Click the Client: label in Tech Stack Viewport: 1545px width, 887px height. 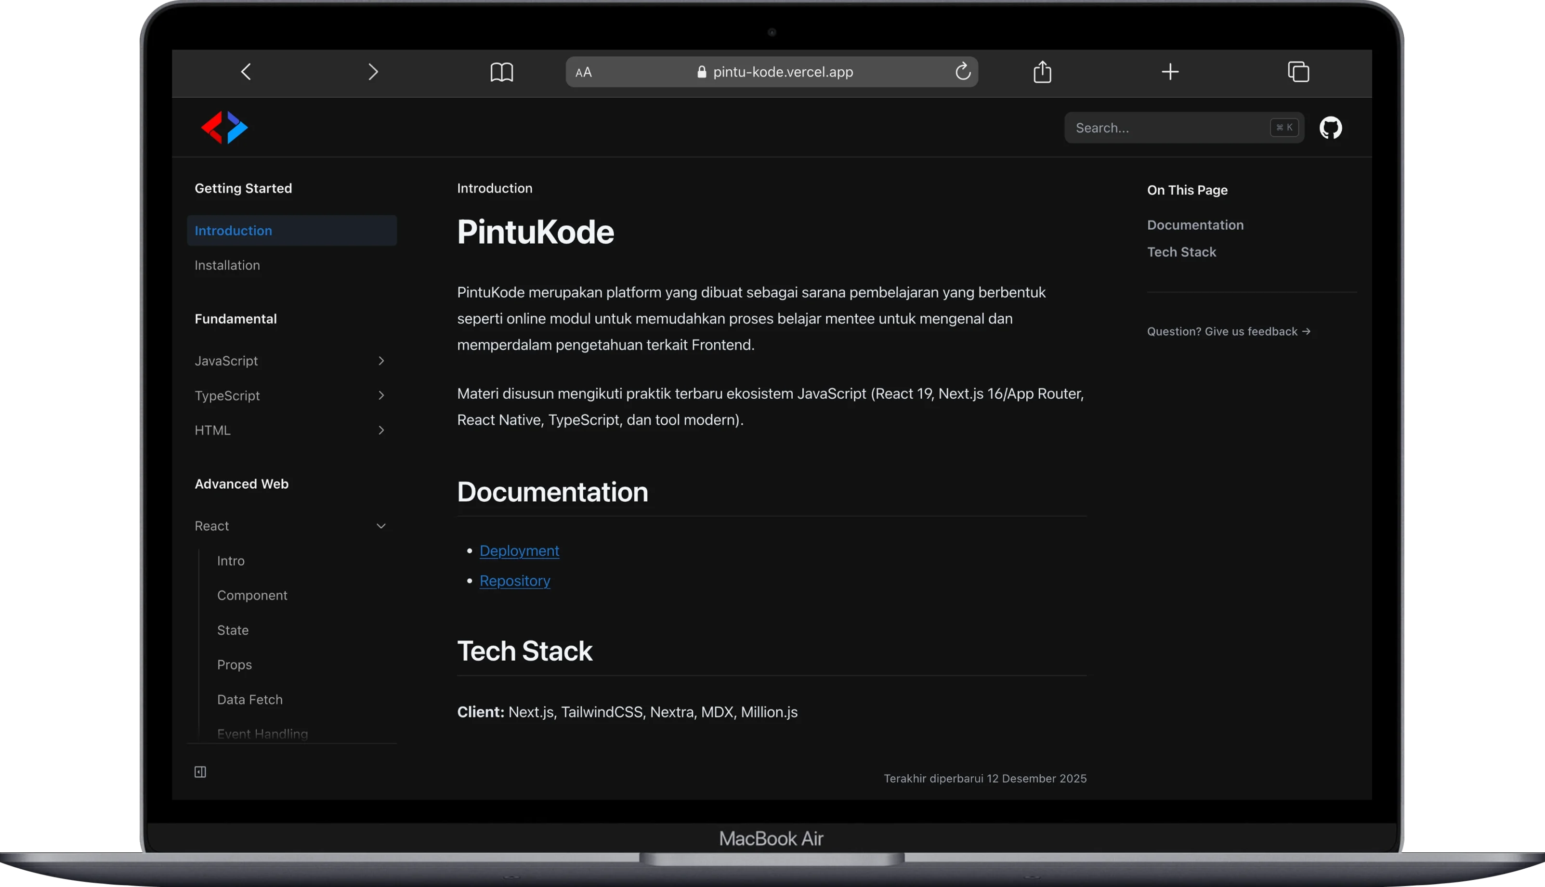click(x=481, y=712)
